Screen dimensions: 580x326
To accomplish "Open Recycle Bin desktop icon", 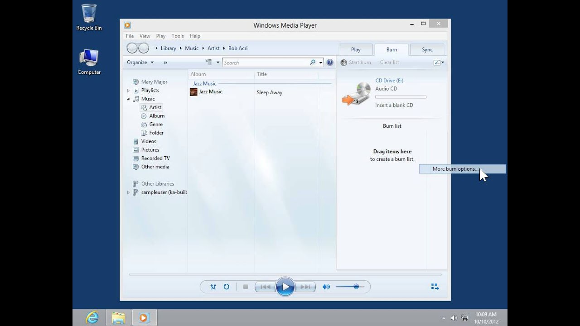I will 89,17.
